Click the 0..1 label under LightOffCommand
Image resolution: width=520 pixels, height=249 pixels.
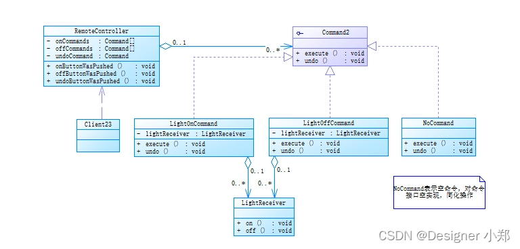pyautogui.click(x=284, y=170)
